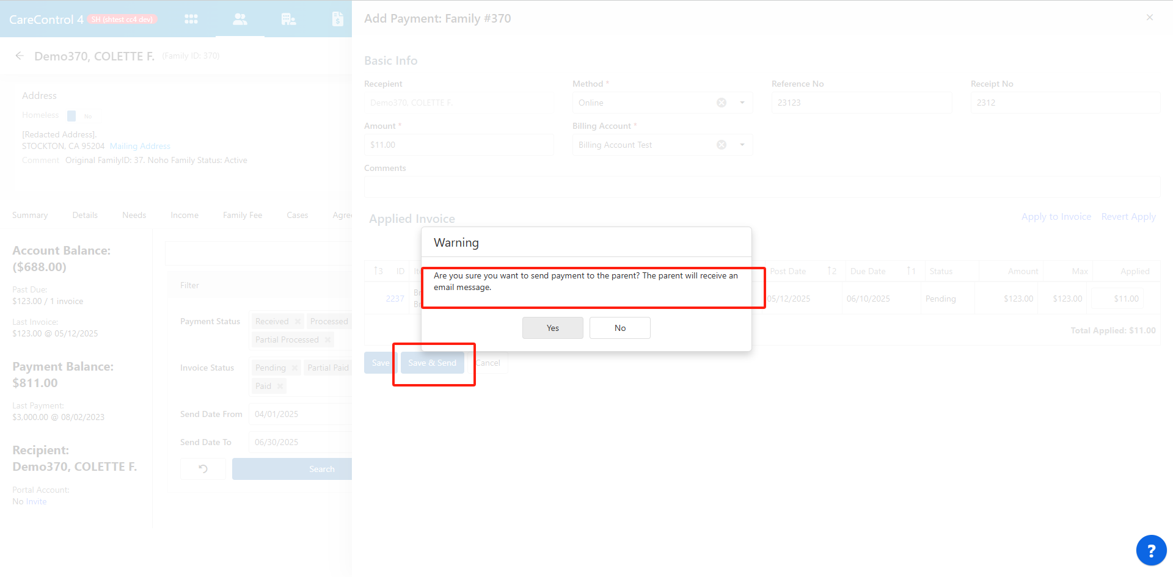Screen dimensions: 1173x577
Task: Toggle the Homeless checkbox
Action: tap(71, 115)
